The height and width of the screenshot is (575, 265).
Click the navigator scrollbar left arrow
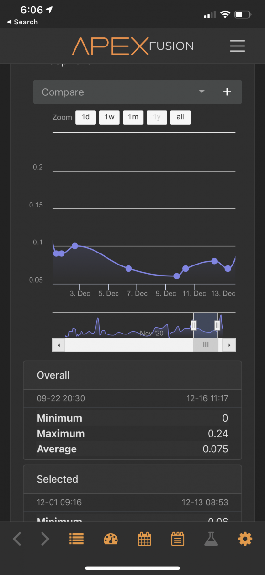pyautogui.click(x=59, y=345)
